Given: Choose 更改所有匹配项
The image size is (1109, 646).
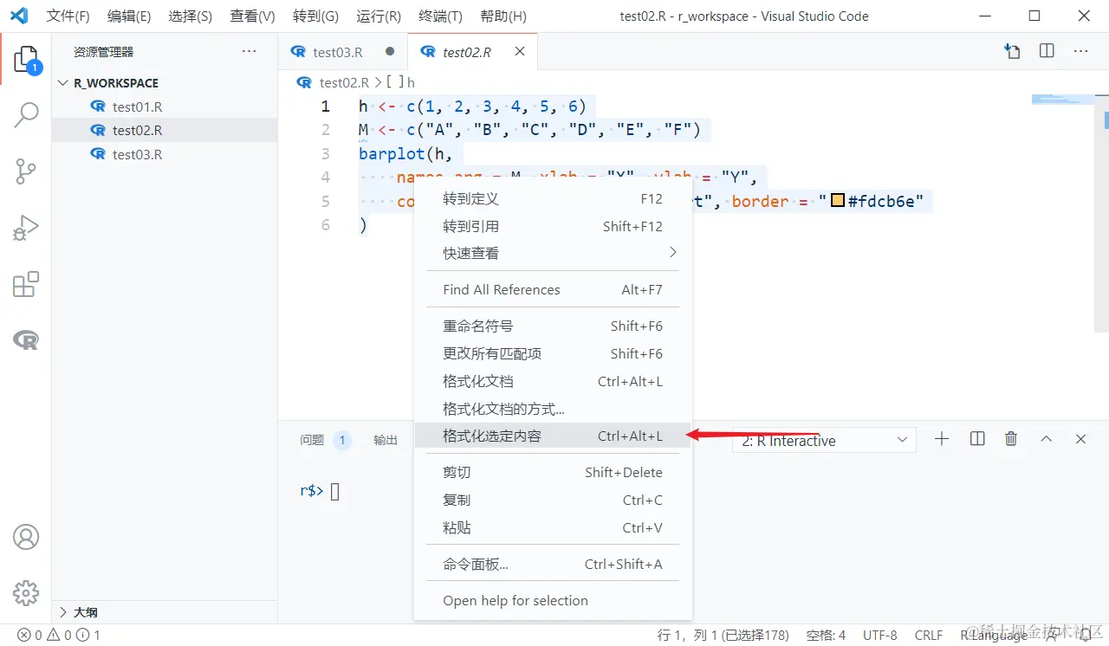Looking at the screenshot, I should (x=553, y=353).
